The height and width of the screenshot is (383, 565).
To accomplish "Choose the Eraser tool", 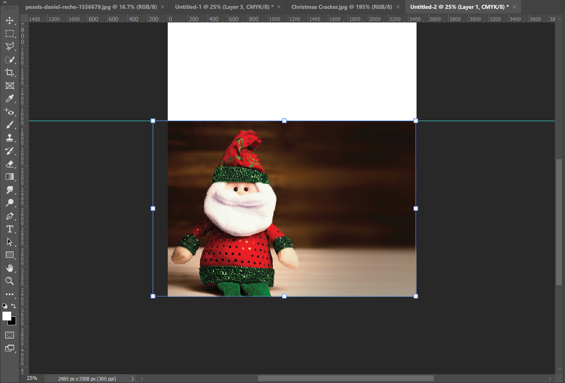I will [10, 164].
